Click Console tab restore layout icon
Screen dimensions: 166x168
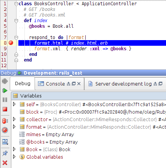click(x=68, y=84)
